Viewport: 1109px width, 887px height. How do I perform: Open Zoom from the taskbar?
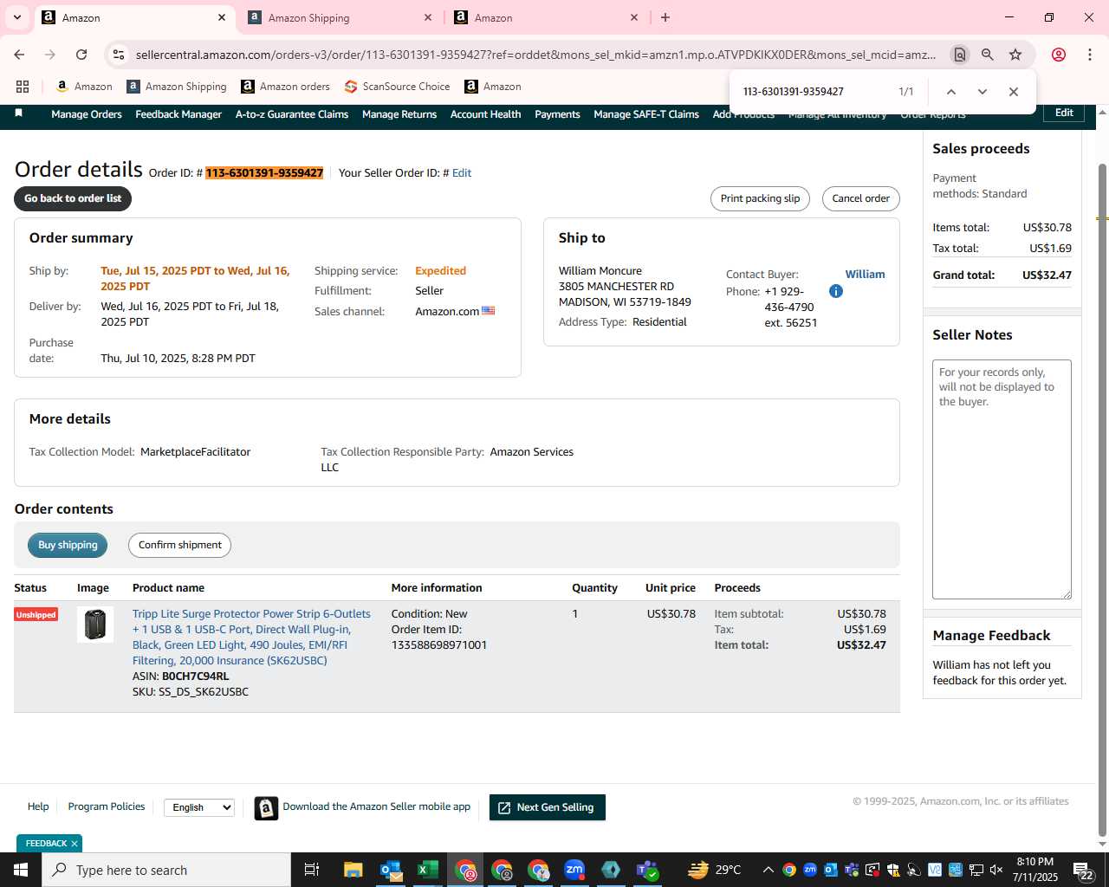coord(574,870)
